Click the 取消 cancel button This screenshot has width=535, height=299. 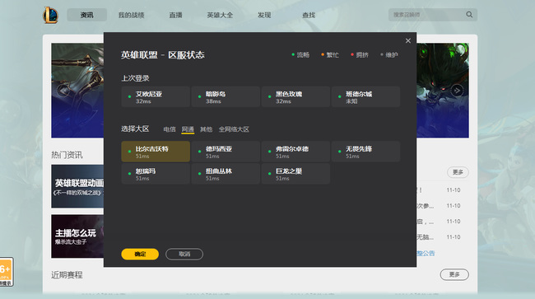click(x=184, y=254)
